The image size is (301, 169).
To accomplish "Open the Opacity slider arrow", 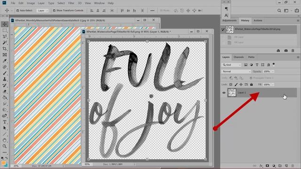I will pyautogui.click(x=273, y=71).
